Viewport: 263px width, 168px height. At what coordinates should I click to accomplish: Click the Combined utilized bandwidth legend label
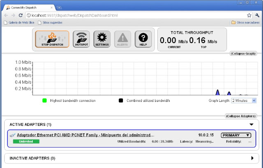(148, 101)
